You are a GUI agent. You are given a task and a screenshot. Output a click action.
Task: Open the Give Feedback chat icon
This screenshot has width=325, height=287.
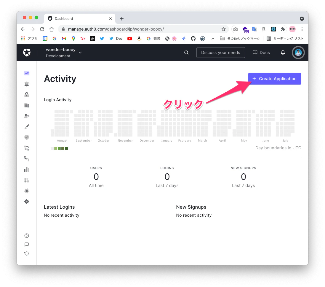[27, 245]
